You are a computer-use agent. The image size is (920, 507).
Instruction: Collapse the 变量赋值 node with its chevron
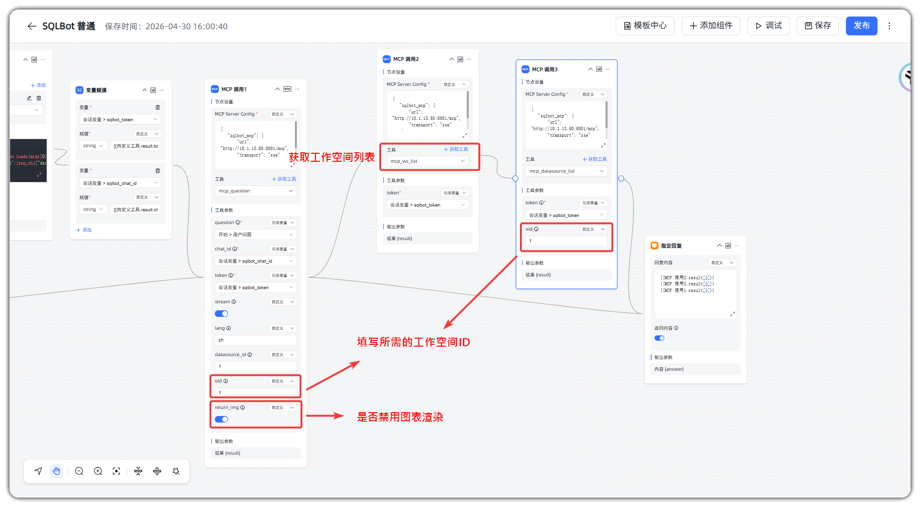click(x=144, y=90)
